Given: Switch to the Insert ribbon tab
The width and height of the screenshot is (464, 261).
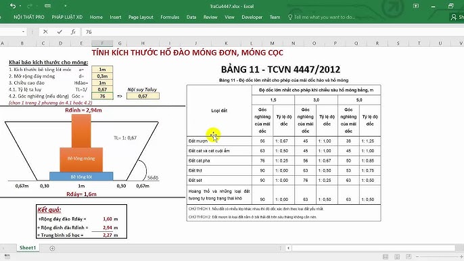Looking at the screenshot, I should coord(116,17).
